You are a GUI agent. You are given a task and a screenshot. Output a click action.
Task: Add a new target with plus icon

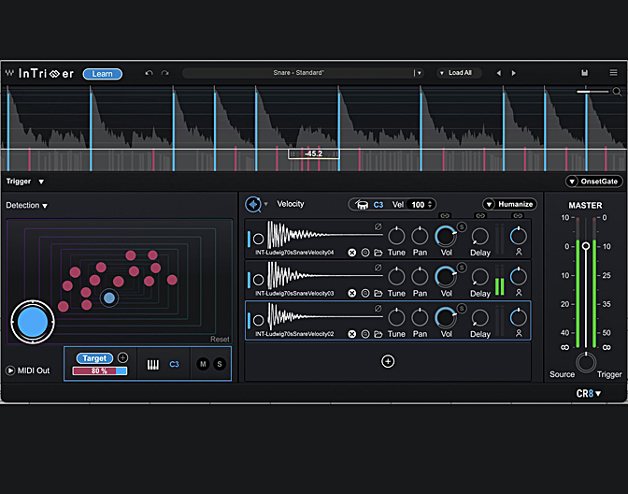click(122, 357)
